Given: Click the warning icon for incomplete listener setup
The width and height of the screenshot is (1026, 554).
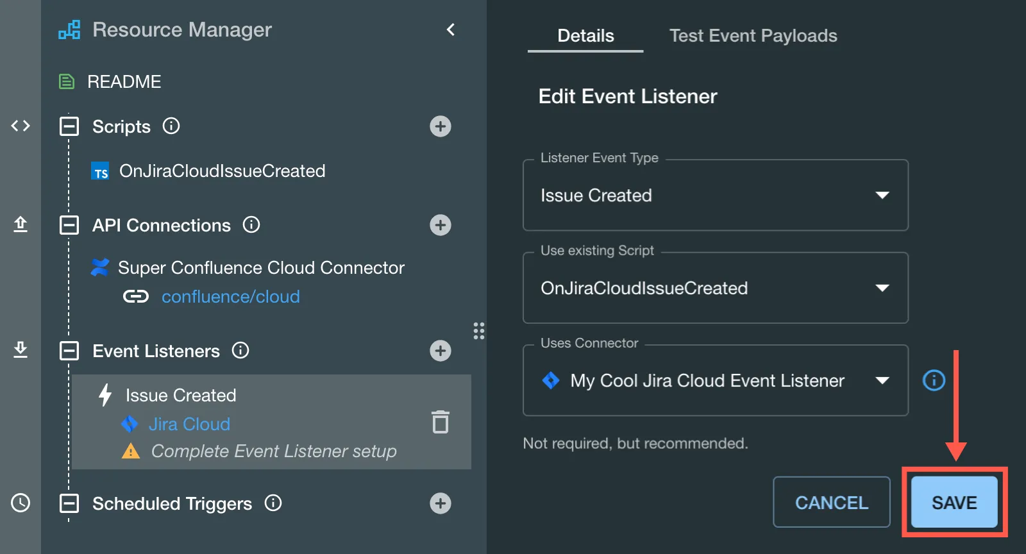Looking at the screenshot, I should click(131, 451).
